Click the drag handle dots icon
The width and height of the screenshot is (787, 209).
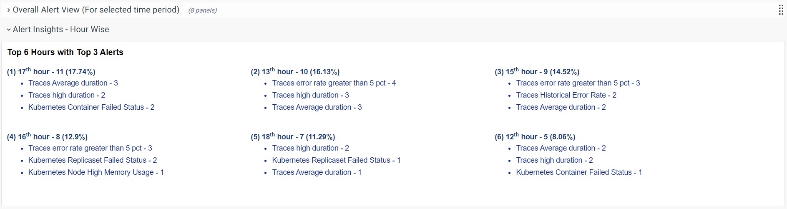coord(781,10)
